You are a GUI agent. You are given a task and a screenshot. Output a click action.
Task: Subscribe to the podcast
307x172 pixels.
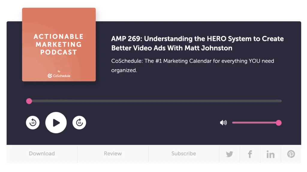183,154
